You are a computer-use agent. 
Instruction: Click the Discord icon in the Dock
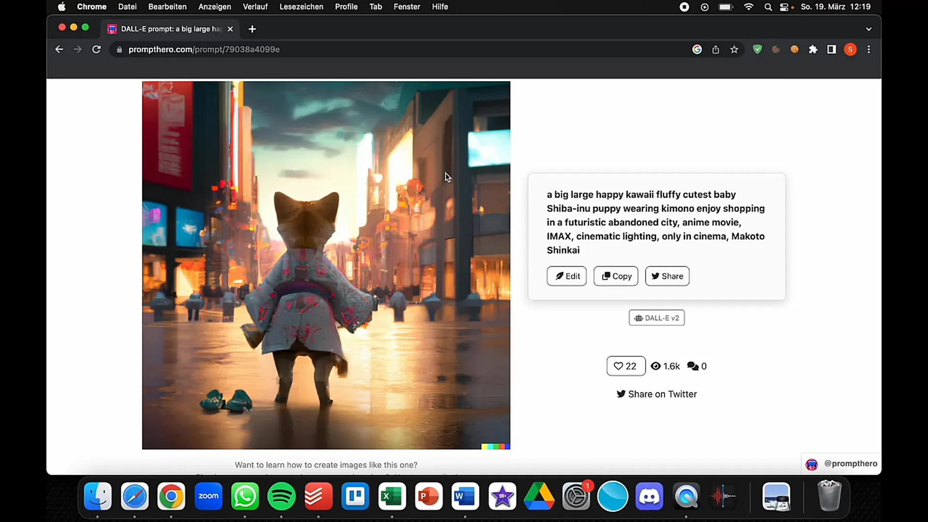point(650,496)
